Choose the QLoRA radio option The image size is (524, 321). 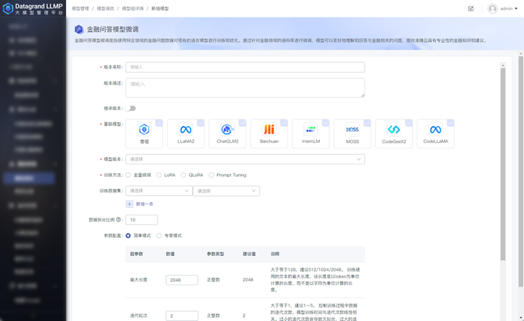(184, 175)
